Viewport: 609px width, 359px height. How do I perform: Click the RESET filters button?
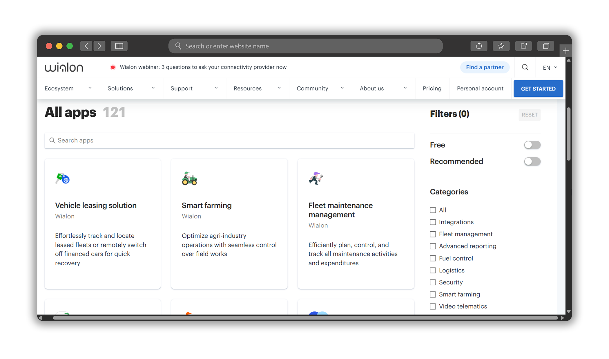click(x=530, y=115)
